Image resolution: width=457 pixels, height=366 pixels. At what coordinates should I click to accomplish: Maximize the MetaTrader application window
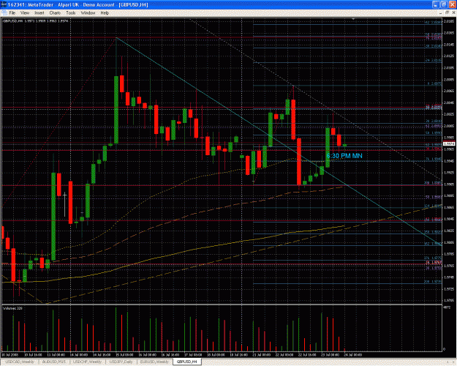(x=444, y=4)
